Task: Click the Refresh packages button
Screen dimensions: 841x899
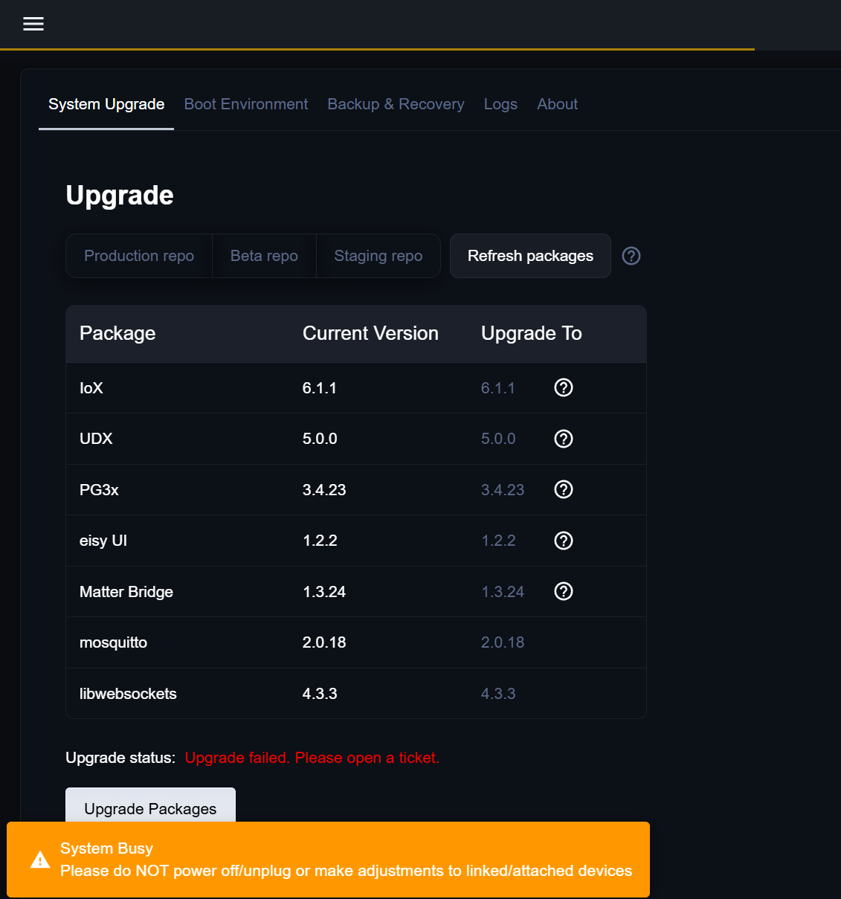Action: click(x=530, y=256)
